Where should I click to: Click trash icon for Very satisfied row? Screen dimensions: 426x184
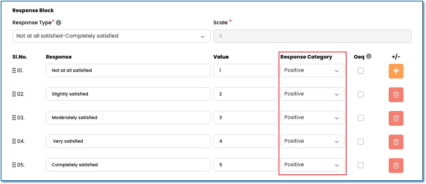coord(396,142)
